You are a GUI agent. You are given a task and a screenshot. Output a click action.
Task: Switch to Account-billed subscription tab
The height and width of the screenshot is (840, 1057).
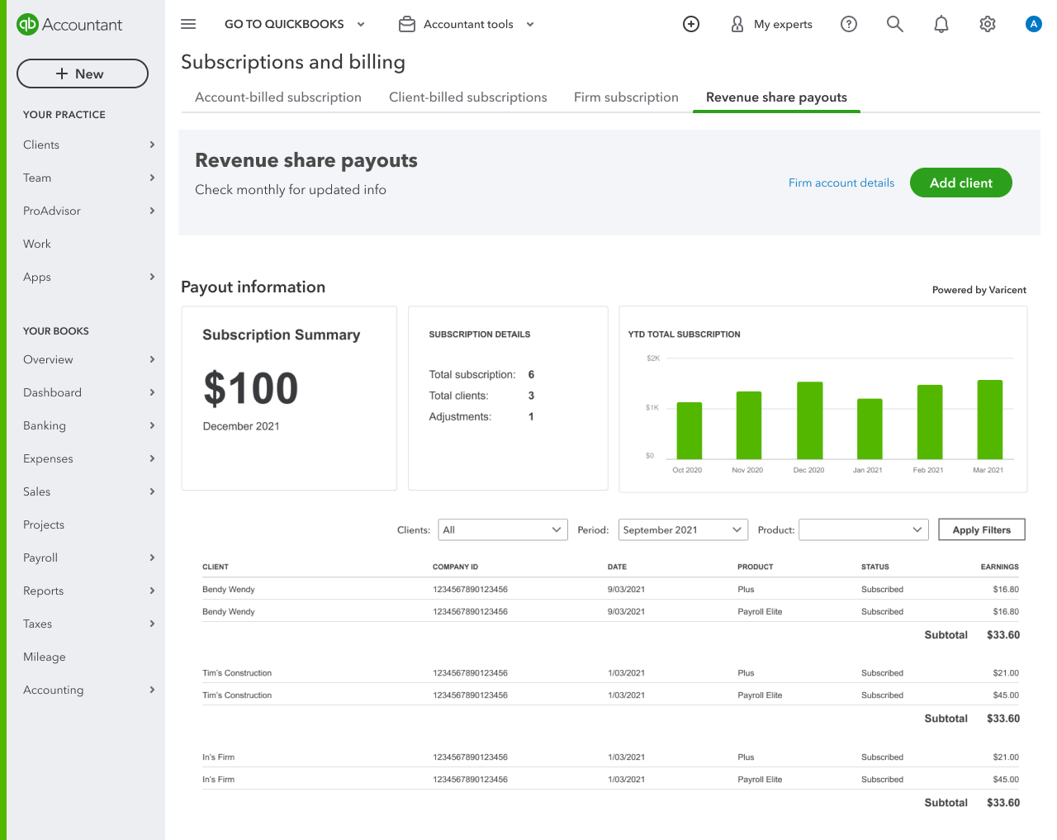click(x=278, y=97)
